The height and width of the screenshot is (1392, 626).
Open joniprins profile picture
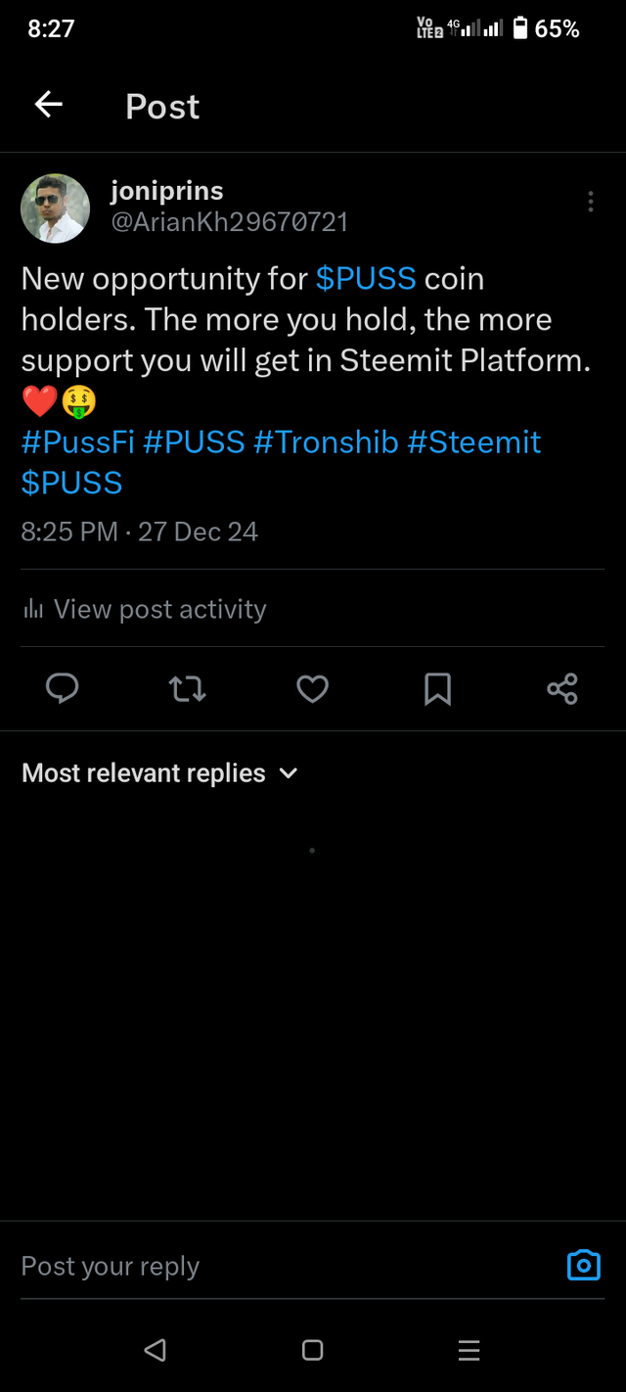55,209
